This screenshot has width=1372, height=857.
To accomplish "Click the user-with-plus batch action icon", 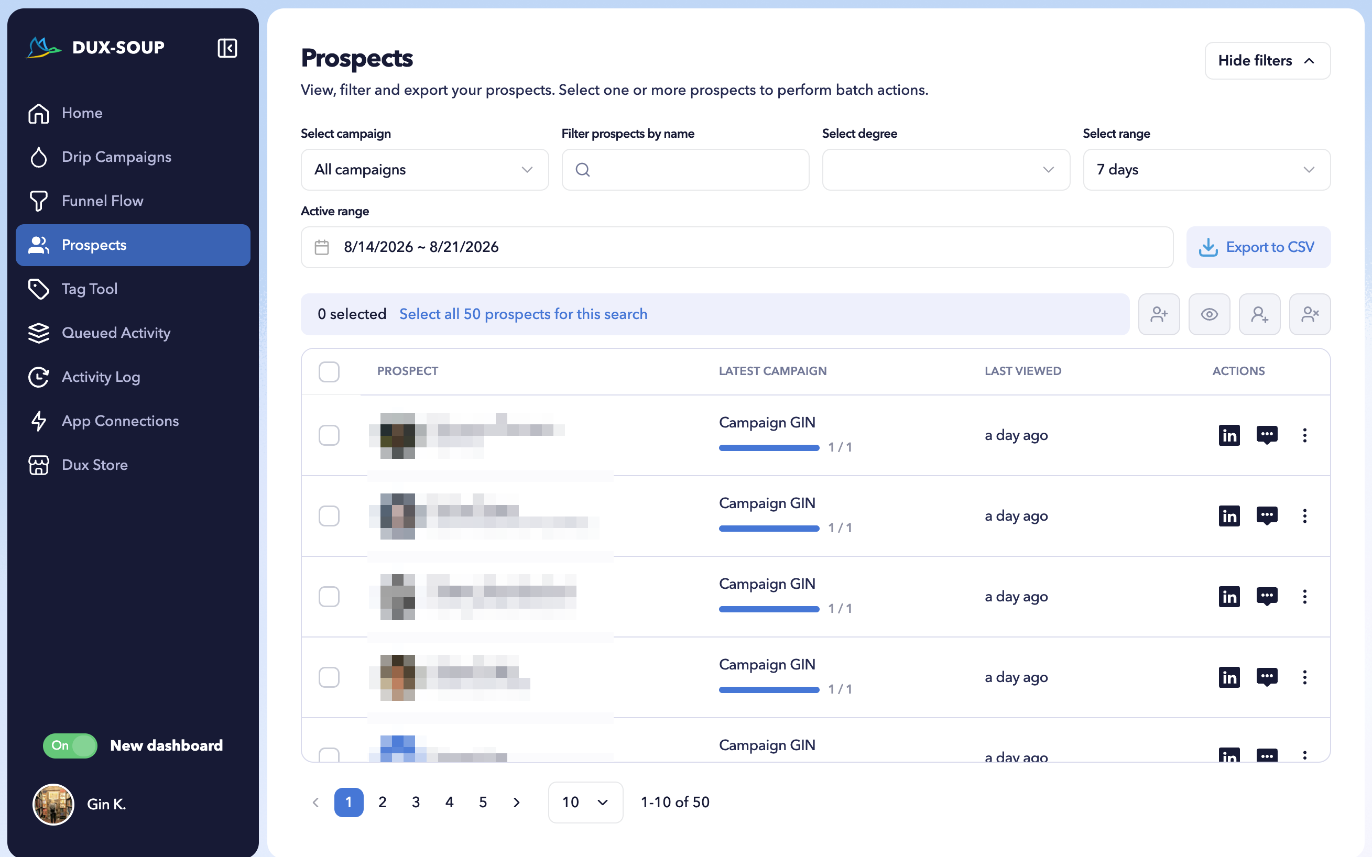I will click(x=1159, y=314).
